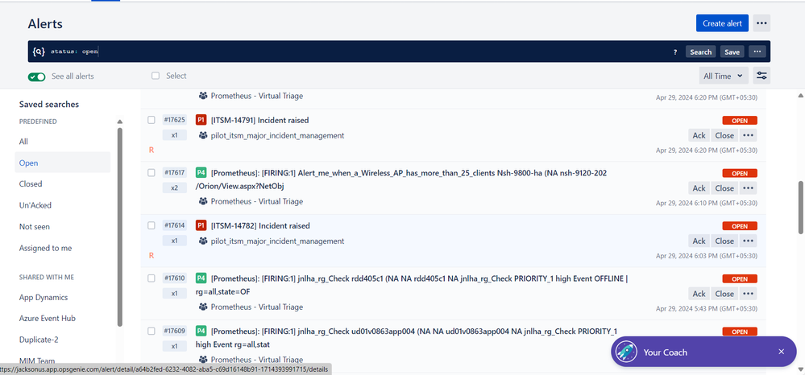Click P1 priority badge of ITSM-14791
Screen dimensions: 805x375
click(x=201, y=120)
